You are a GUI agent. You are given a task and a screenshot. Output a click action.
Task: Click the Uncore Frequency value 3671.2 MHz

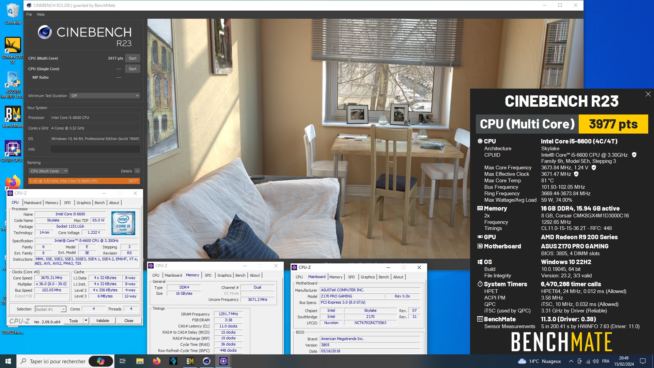click(x=257, y=300)
